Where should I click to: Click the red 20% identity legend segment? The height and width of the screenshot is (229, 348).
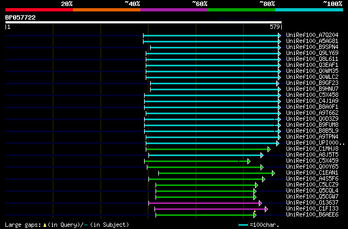pyautogui.click(x=39, y=10)
